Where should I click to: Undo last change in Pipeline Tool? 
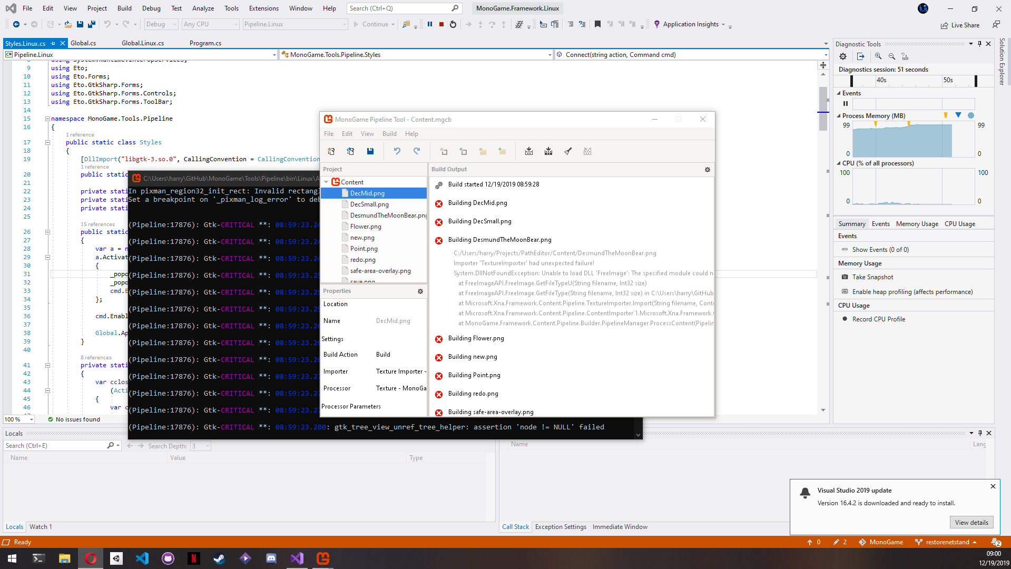(x=397, y=151)
